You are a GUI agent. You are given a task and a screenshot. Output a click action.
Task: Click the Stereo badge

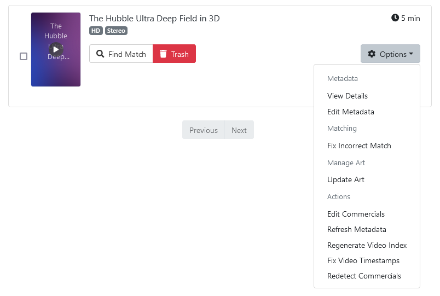(x=116, y=31)
